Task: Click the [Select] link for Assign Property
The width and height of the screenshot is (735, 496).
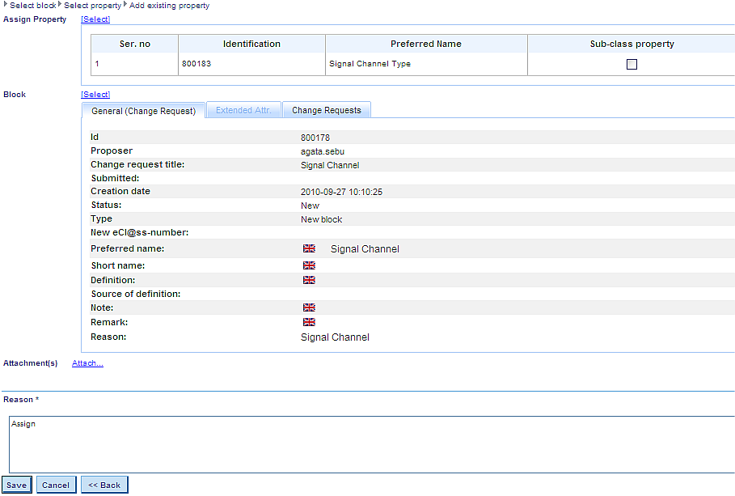Action: click(x=95, y=19)
